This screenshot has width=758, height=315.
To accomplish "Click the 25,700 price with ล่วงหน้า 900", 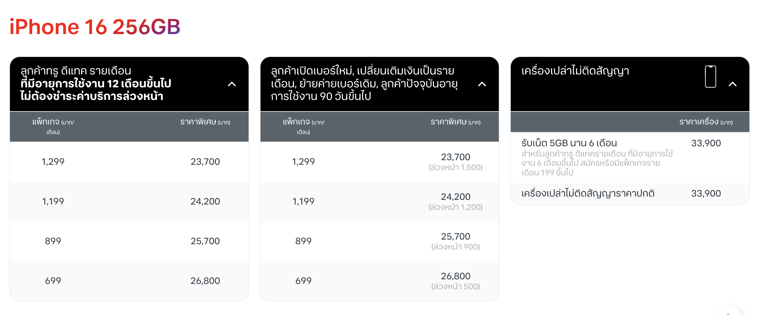I will (x=455, y=237).
